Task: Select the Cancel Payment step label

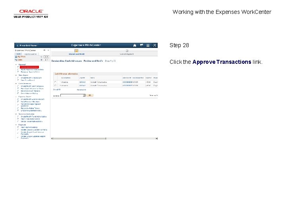Action: point(127,54)
